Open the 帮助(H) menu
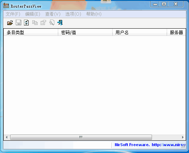 point(94,14)
